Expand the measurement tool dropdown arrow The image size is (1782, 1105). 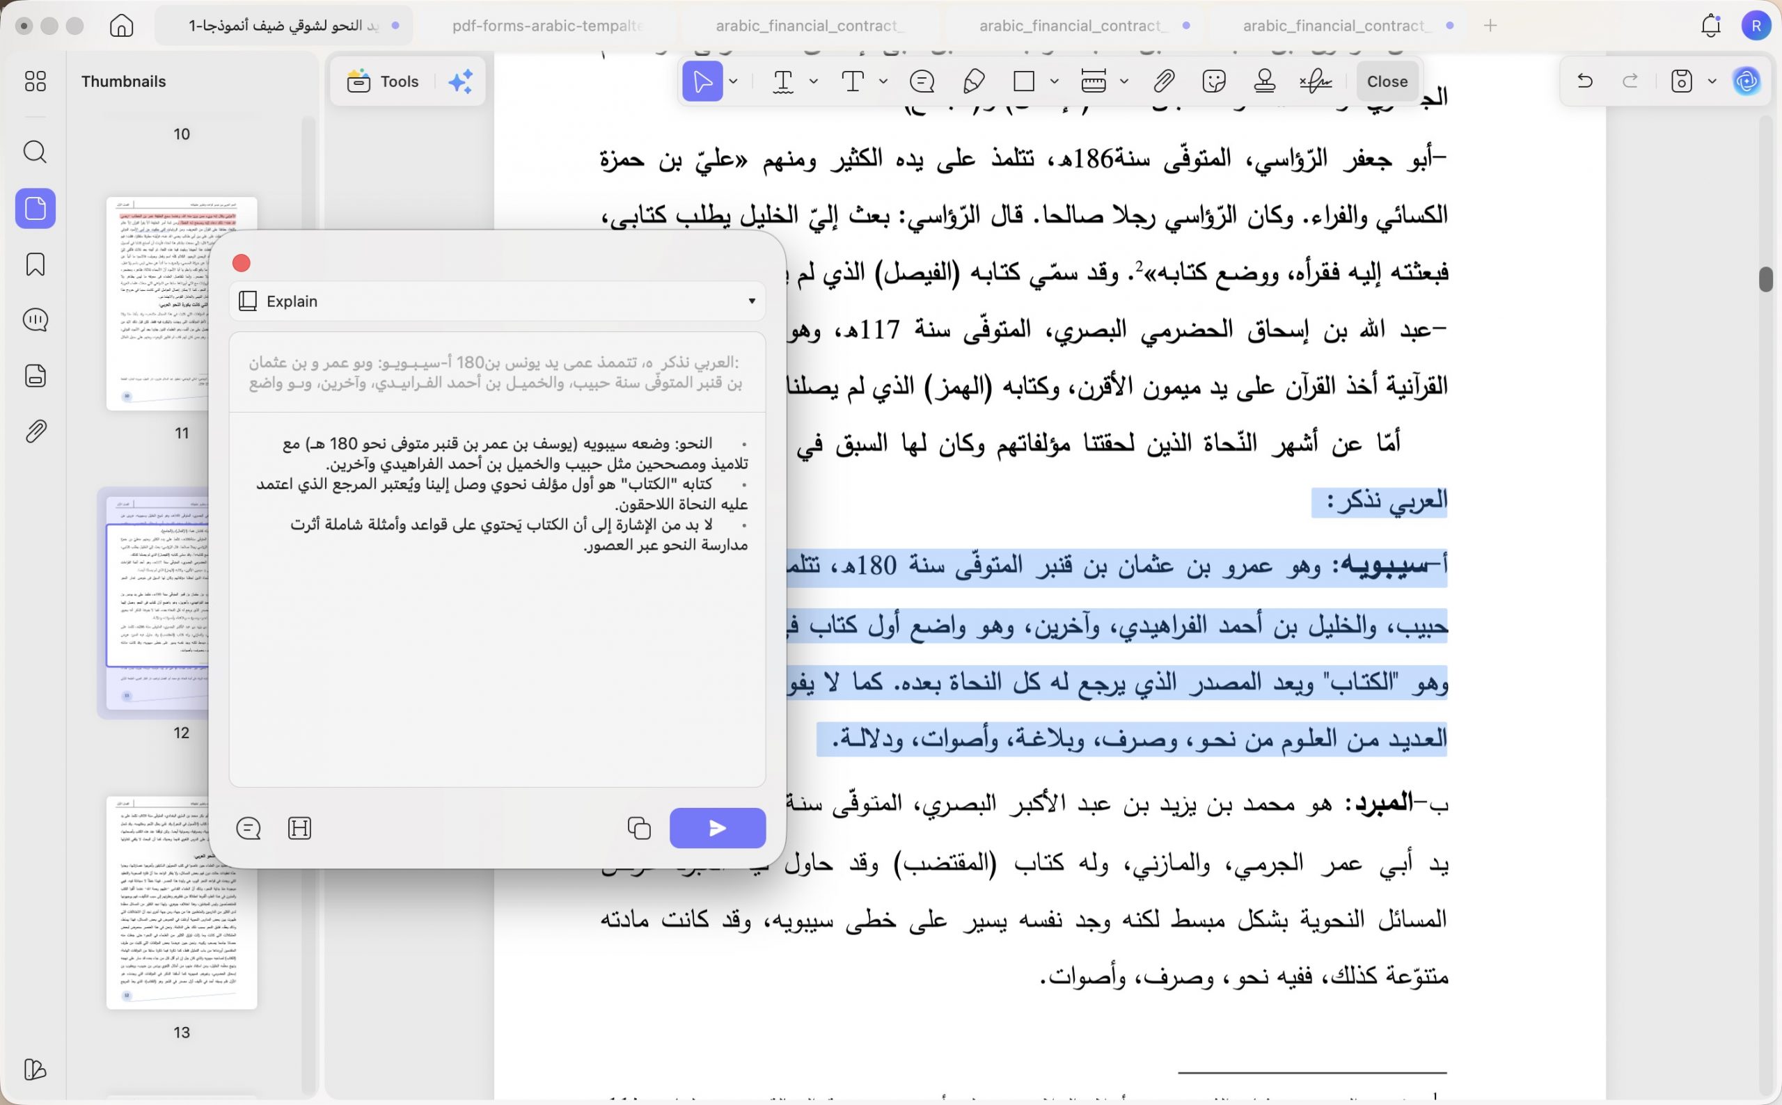pos(1124,81)
